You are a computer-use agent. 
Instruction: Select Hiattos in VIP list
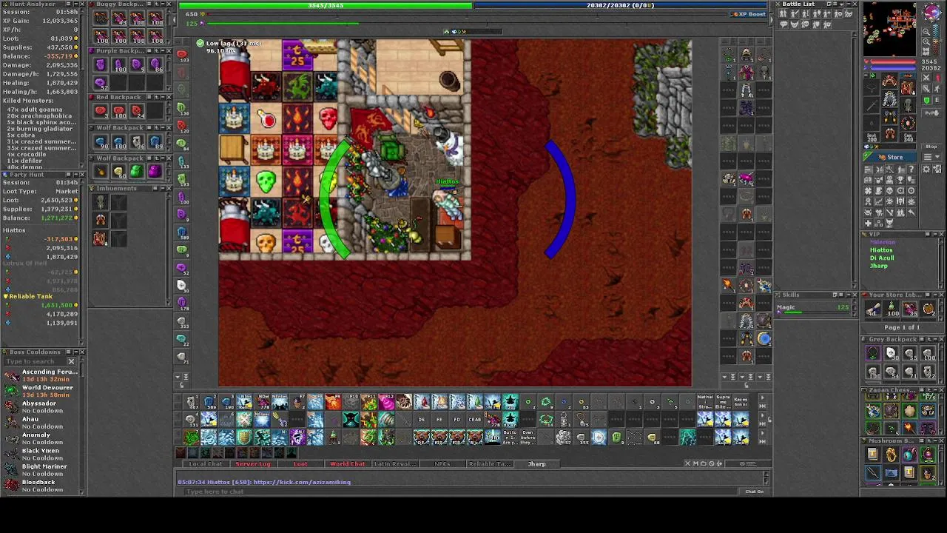pos(881,250)
